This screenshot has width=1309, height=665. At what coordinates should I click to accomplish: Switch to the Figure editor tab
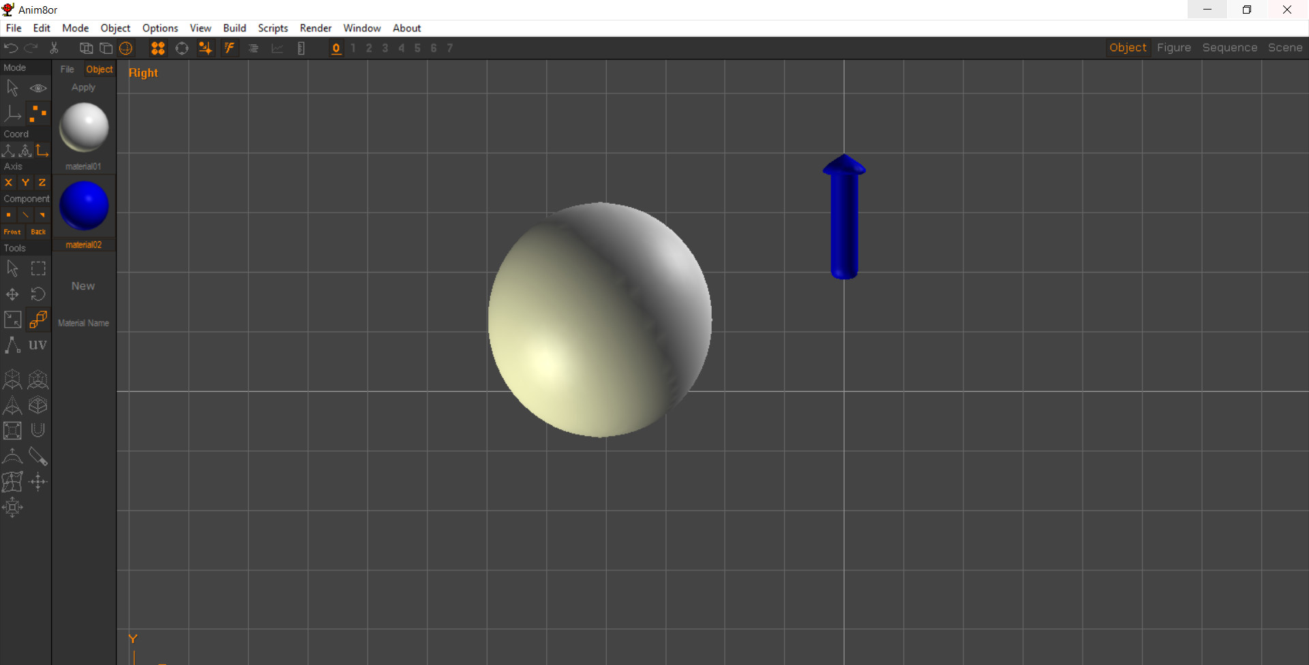tap(1174, 48)
